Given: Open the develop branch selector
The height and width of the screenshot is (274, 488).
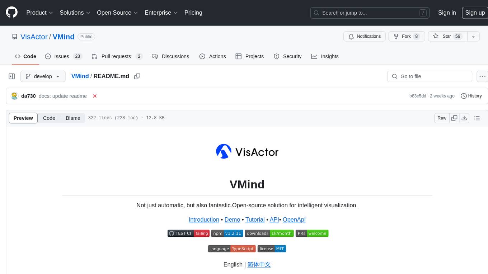Looking at the screenshot, I should click(43, 76).
